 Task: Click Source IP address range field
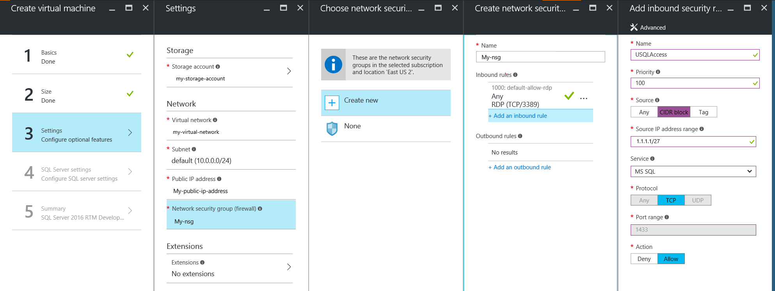(x=693, y=142)
